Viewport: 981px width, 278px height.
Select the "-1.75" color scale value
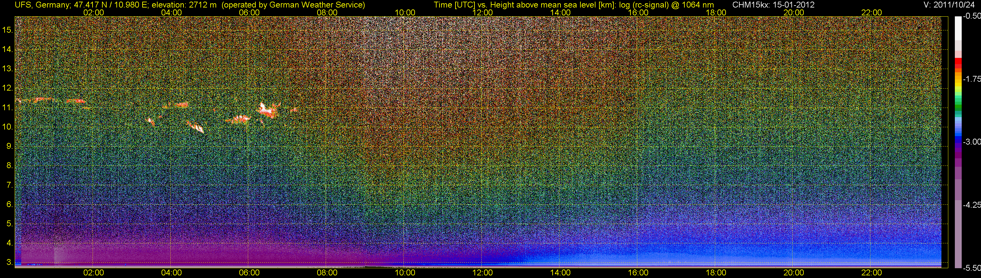[972, 79]
